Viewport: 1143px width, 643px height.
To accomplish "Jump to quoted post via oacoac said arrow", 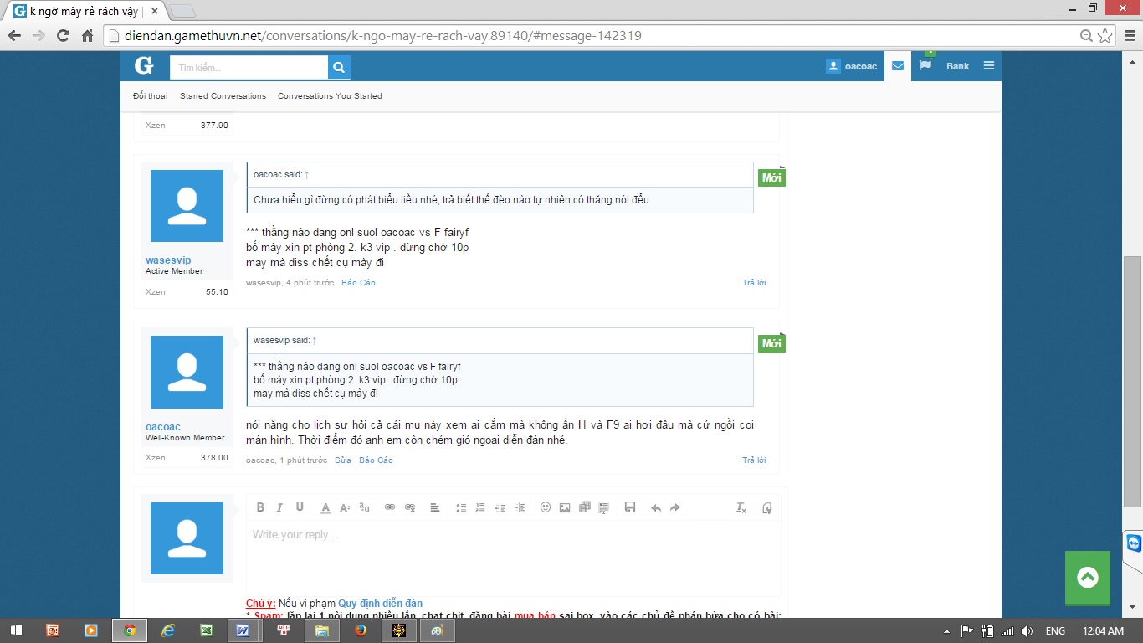I will point(306,175).
